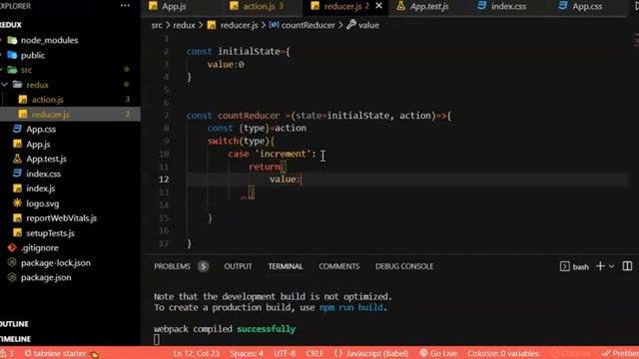The width and height of the screenshot is (639, 359).
Task: Split the terminal panel
Action: tap(627, 266)
